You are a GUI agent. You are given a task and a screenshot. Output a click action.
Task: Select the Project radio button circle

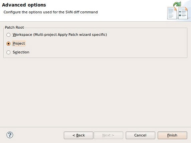coord(8,44)
